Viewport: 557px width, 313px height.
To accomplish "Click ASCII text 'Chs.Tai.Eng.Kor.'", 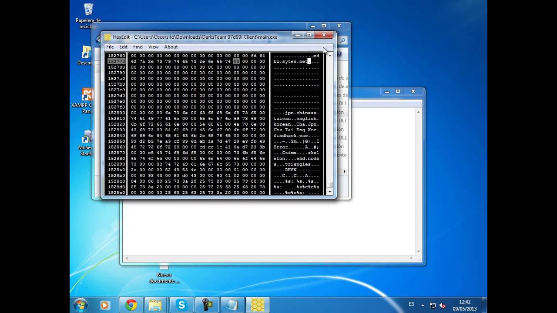I will click(x=296, y=130).
